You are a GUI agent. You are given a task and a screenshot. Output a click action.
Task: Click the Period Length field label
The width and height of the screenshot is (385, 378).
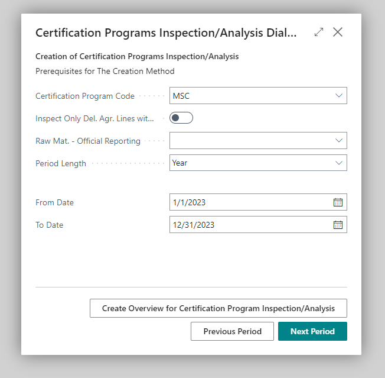pyautogui.click(x=61, y=163)
